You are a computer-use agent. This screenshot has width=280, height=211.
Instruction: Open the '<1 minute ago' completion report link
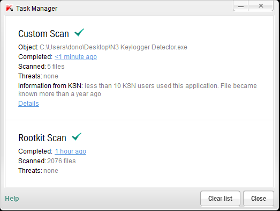(x=75, y=57)
